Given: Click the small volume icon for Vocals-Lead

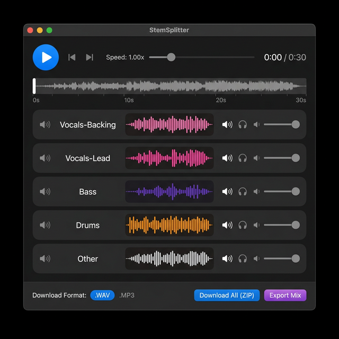Looking at the screenshot, I should point(256,158).
